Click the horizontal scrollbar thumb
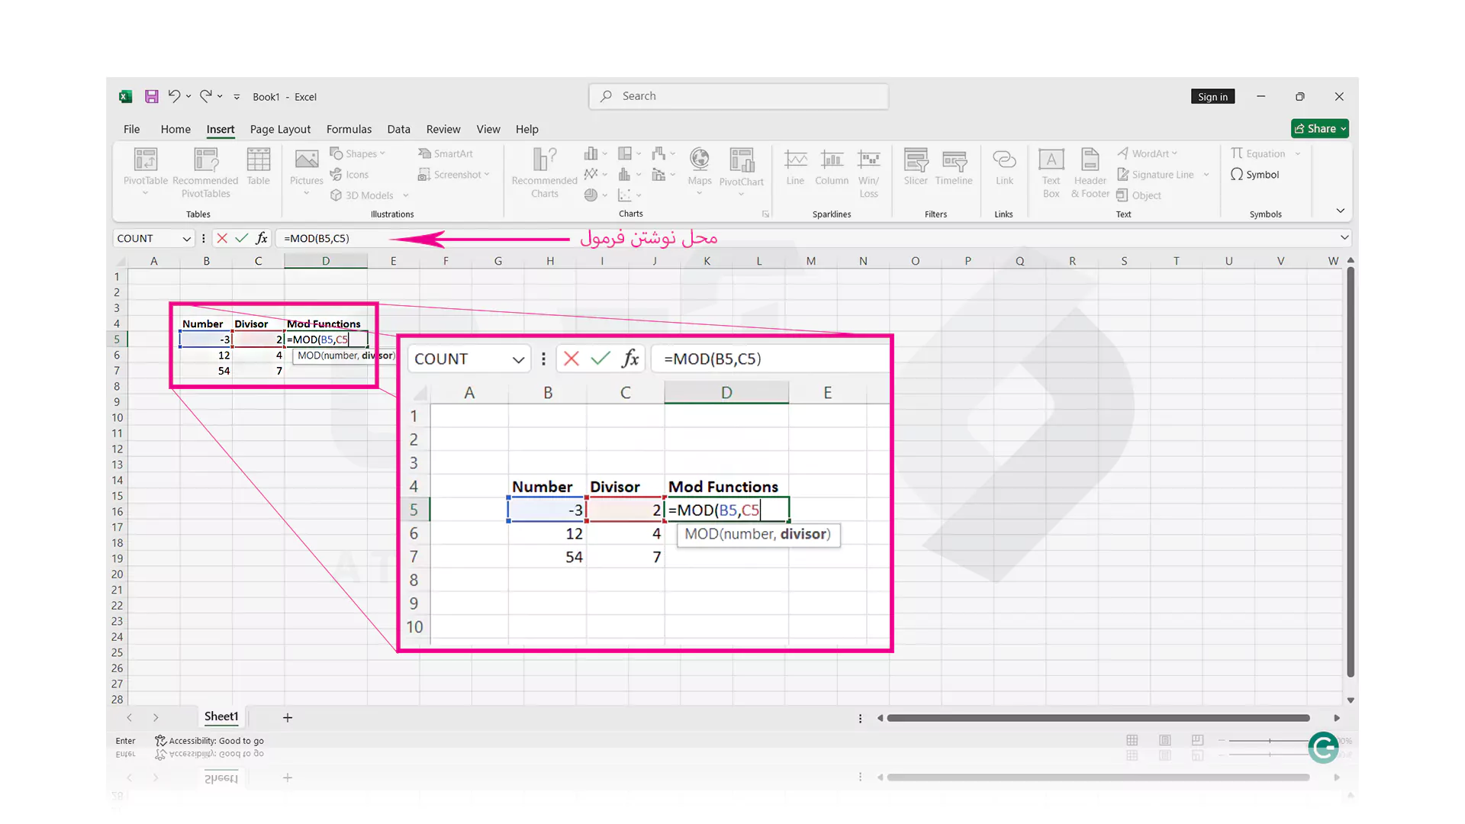Viewport: 1465px width, 824px height. [1098, 718]
